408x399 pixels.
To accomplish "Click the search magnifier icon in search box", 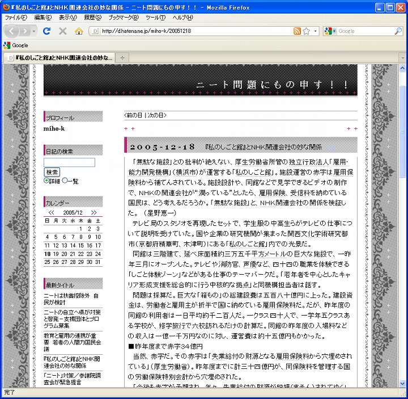I will pos(399,31).
